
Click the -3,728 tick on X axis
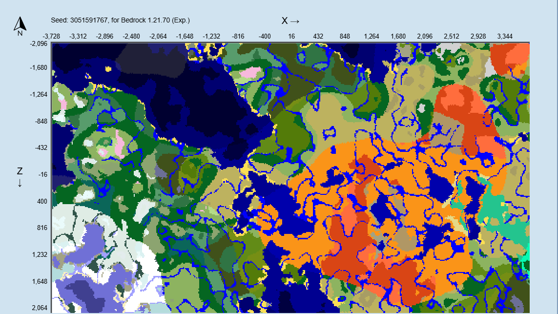coord(51,36)
